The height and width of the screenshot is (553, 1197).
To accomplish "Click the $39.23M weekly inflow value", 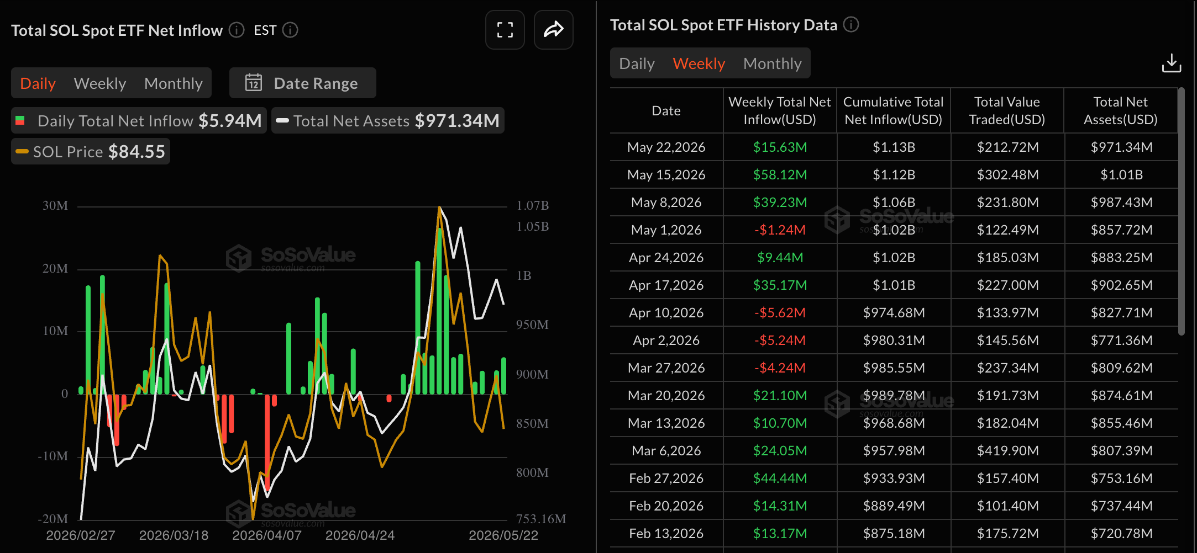I will [780, 202].
